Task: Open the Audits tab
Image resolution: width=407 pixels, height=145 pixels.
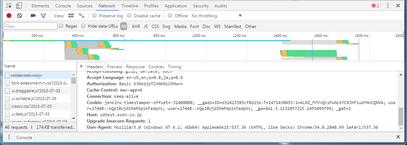Action: (x=221, y=6)
